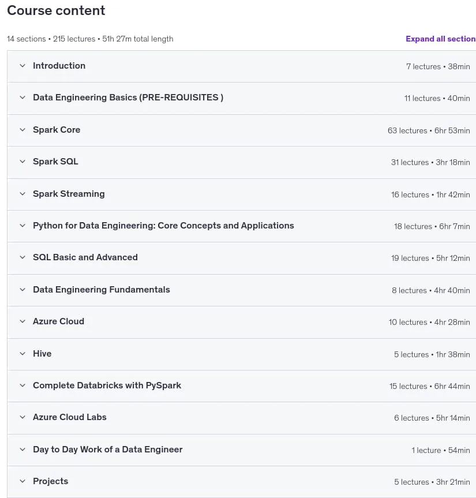Click the Expand all sections link
476x498 pixels.
pos(440,39)
